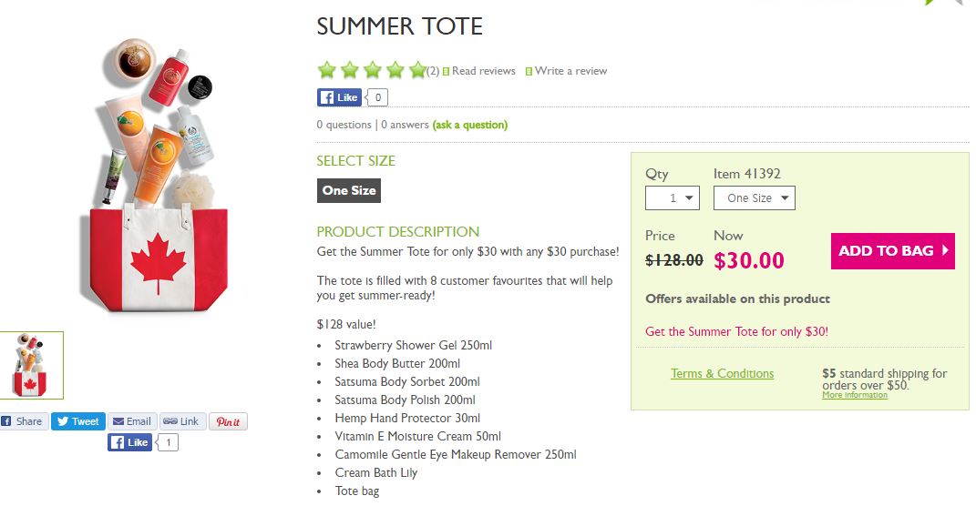Open the Terms & Conditions link
This screenshot has width=976, height=506.
(722, 373)
